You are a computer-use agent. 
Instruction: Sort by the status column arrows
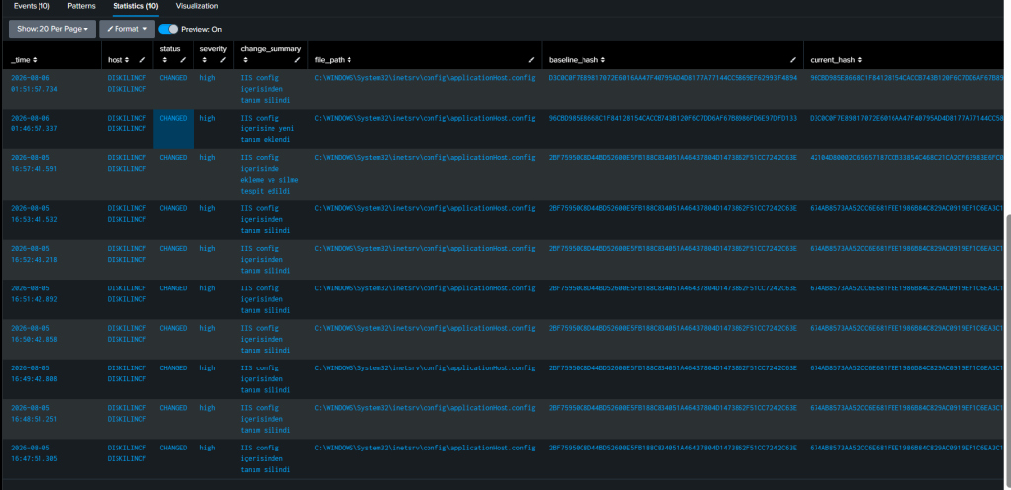(x=164, y=60)
